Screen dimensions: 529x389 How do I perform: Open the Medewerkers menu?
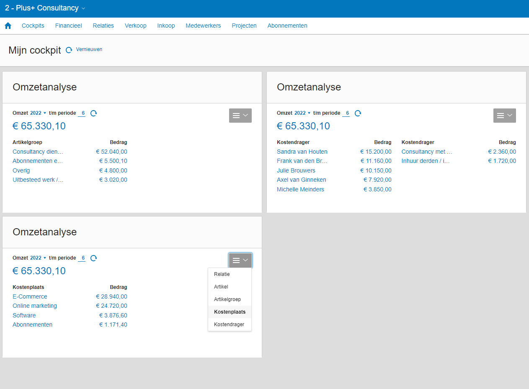pyautogui.click(x=203, y=26)
